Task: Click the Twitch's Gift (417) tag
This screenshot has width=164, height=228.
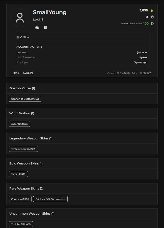Action: pos(21,224)
